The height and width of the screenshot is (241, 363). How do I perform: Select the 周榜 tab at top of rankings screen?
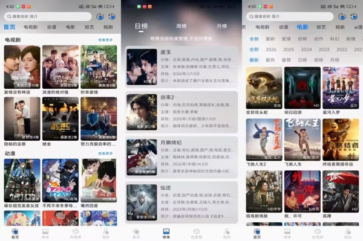181,26
